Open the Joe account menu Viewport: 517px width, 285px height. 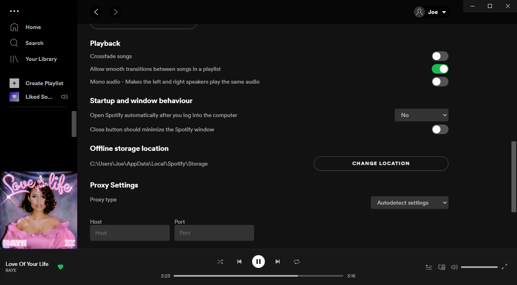[x=432, y=12]
